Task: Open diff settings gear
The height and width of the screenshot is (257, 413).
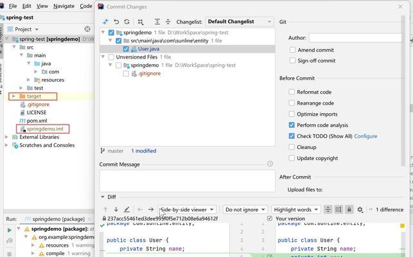Action: 360,209
